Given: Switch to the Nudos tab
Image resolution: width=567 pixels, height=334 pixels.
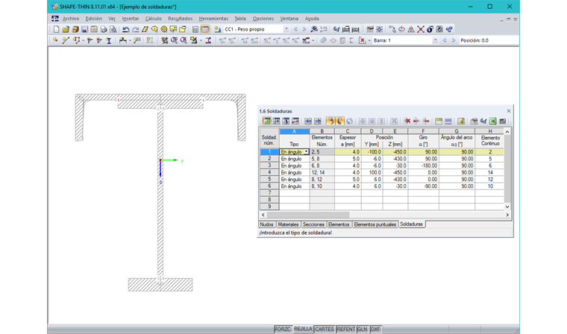Looking at the screenshot, I should click(267, 224).
